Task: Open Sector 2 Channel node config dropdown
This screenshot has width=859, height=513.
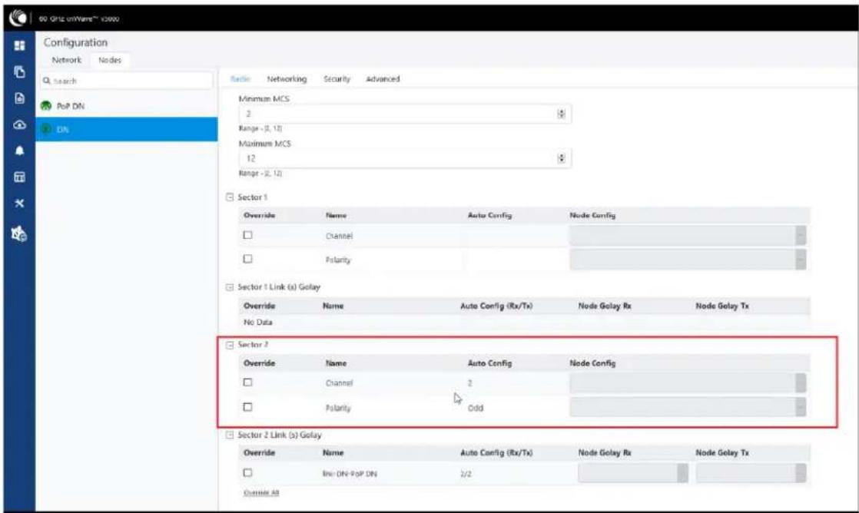Action: (x=688, y=383)
